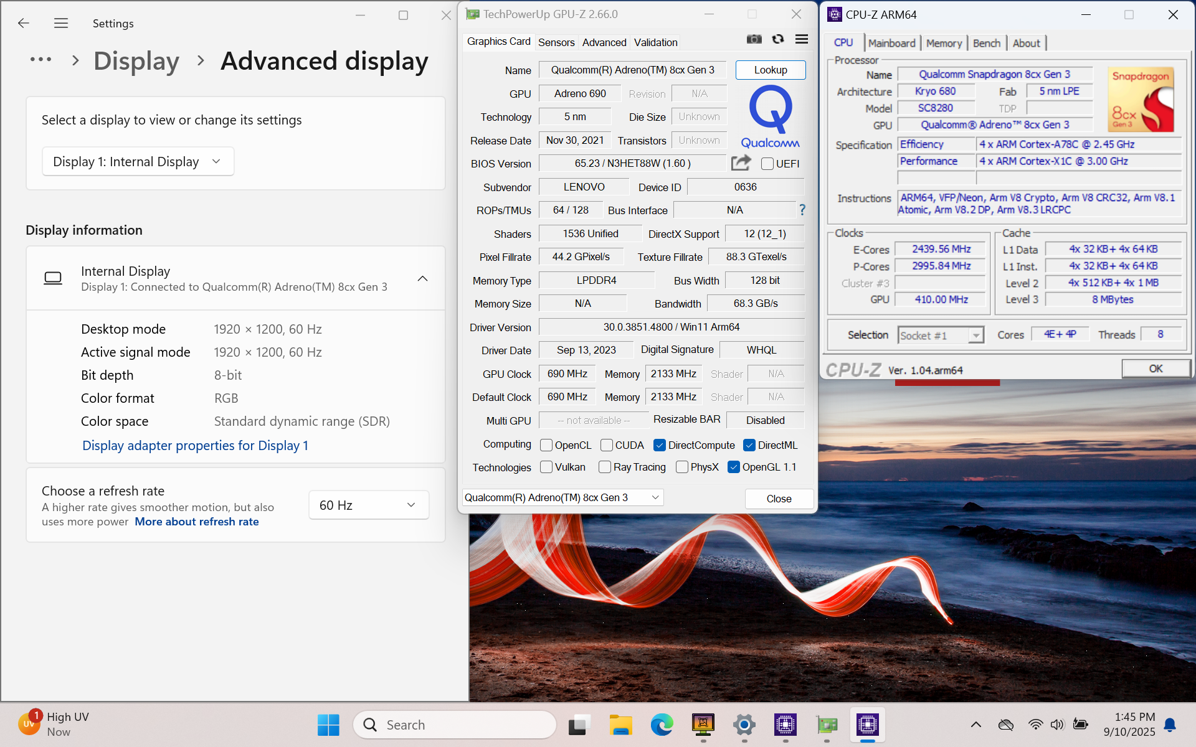
Task: Click OK in CPU-Z
Action: [x=1156, y=369]
